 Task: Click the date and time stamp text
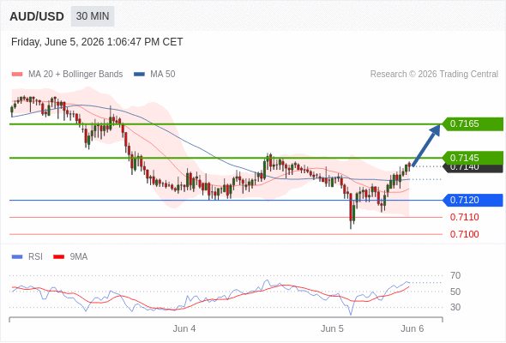(97, 42)
